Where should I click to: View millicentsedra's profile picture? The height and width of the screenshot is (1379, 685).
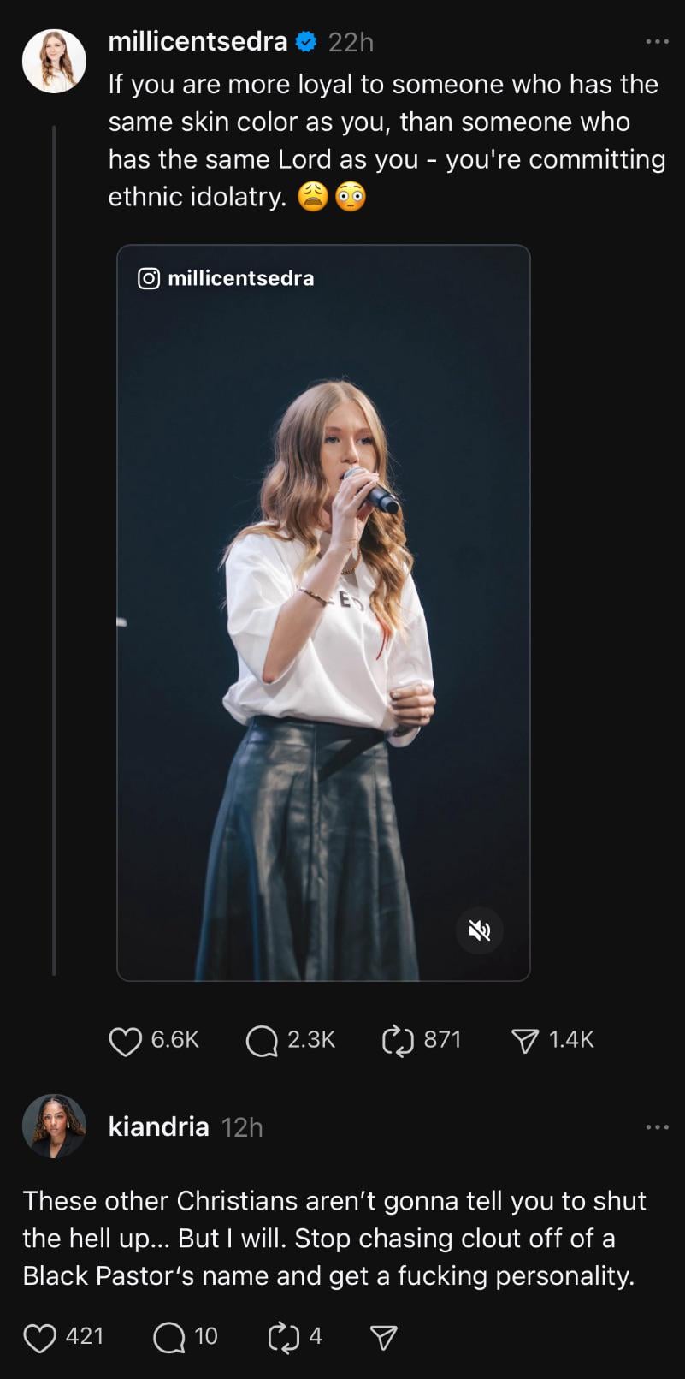tap(54, 61)
